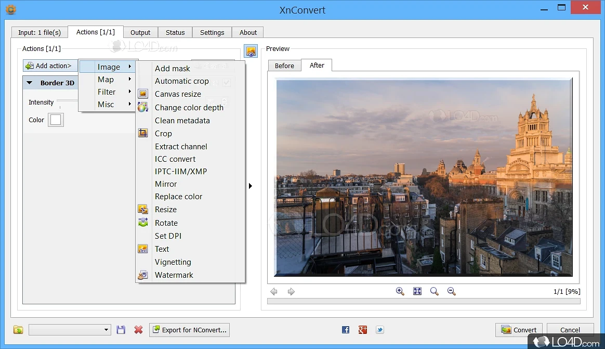
Task: Zoom in on the preview
Action: pyautogui.click(x=400, y=291)
